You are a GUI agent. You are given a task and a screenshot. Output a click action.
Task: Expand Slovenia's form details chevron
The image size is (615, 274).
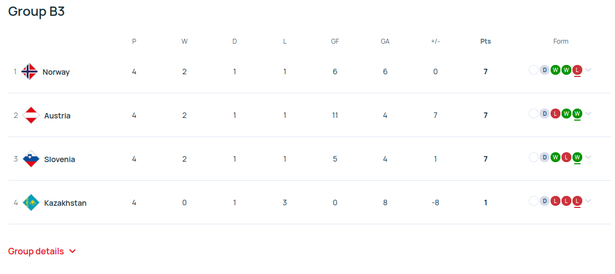[x=588, y=157]
